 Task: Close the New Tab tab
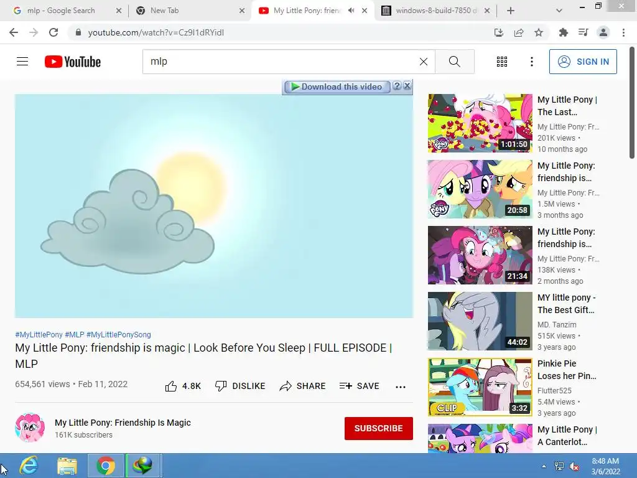coord(242,11)
